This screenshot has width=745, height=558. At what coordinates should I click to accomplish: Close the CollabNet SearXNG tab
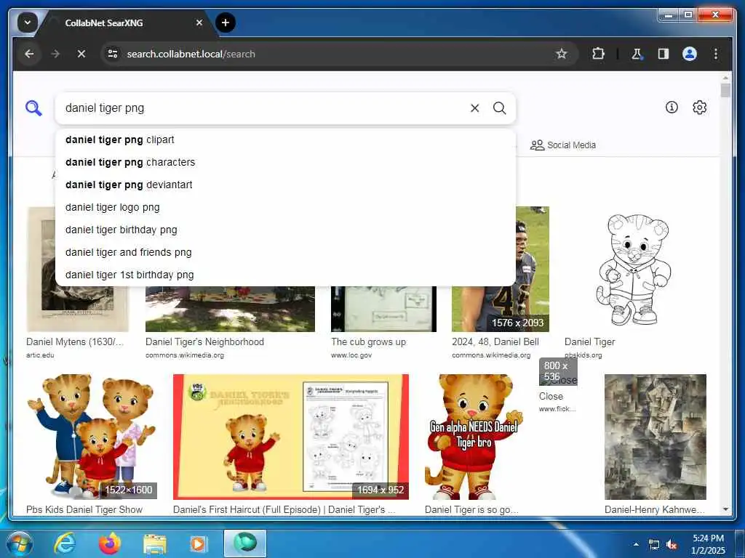pos(199,23)
